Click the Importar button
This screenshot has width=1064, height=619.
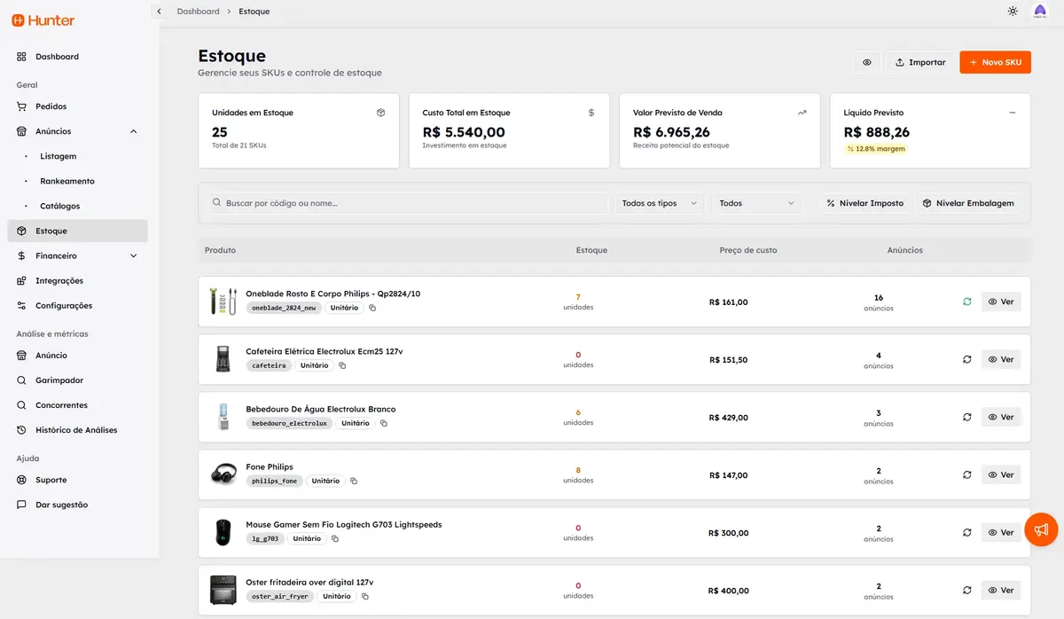click(x=919, y=62)
